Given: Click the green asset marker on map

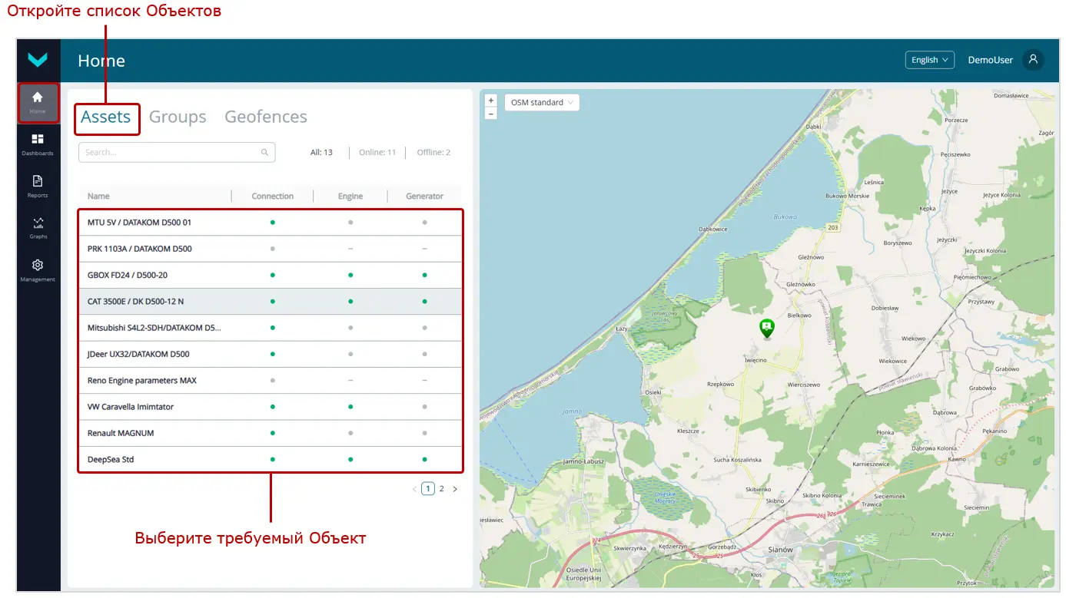Looking at the screenshot, I should click(766, 329).
